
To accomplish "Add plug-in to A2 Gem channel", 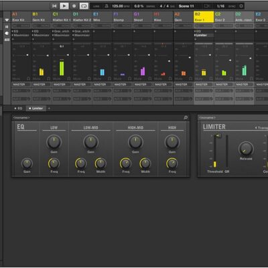I will tap(176, 31).
